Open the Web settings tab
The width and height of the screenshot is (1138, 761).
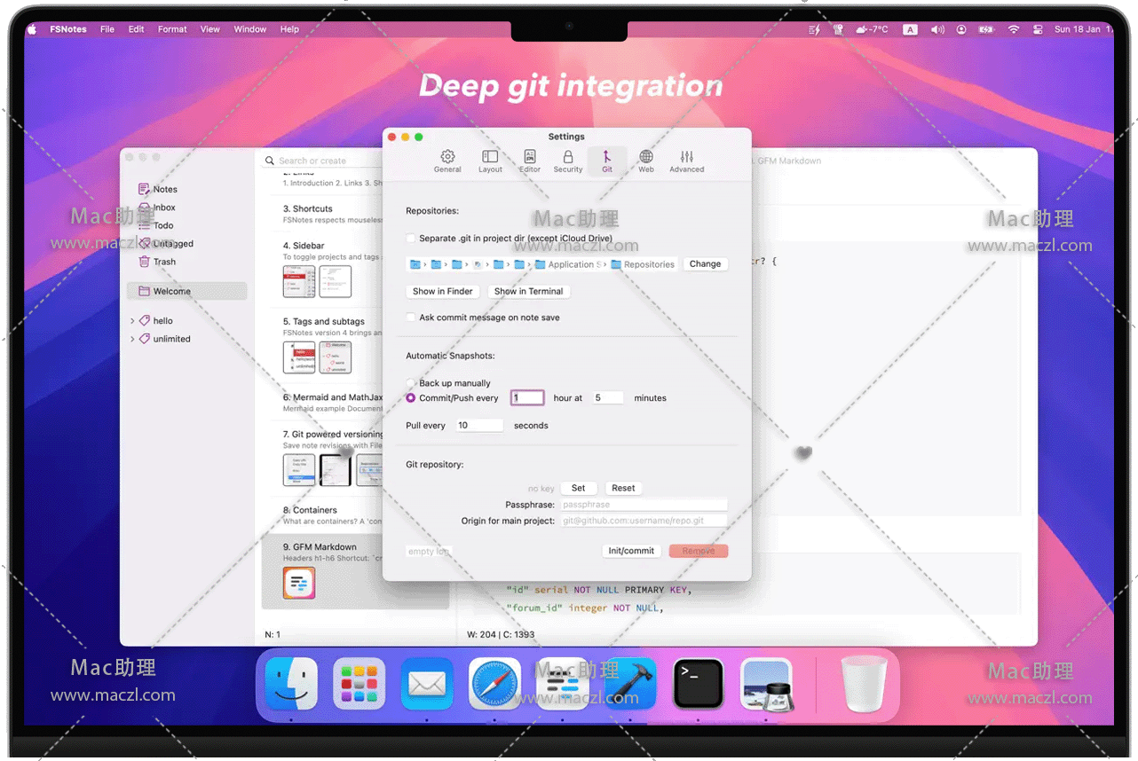[646, 161]
